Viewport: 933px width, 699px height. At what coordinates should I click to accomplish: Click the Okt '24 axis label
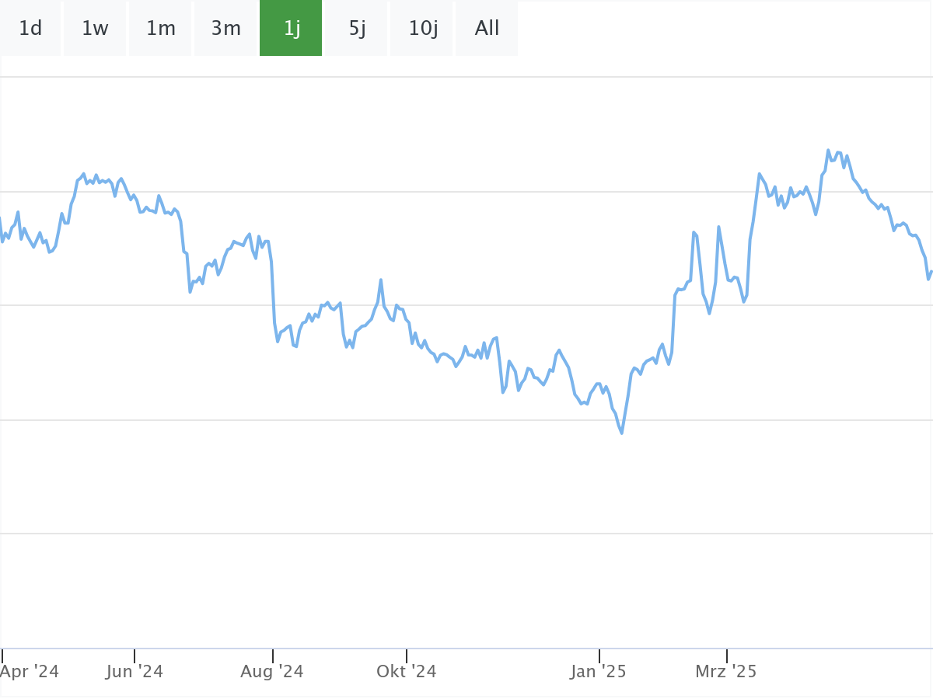pyautogui.click(x=407, y=672)
